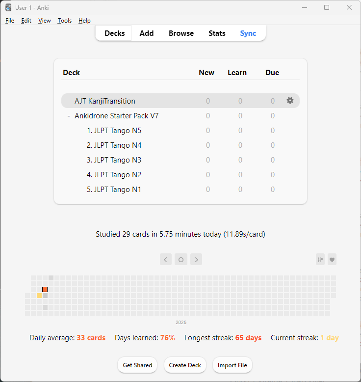The image size is (361, 382).
Task: Open the AJT KanjiTransition deck
Action: [x=105, y=101]
